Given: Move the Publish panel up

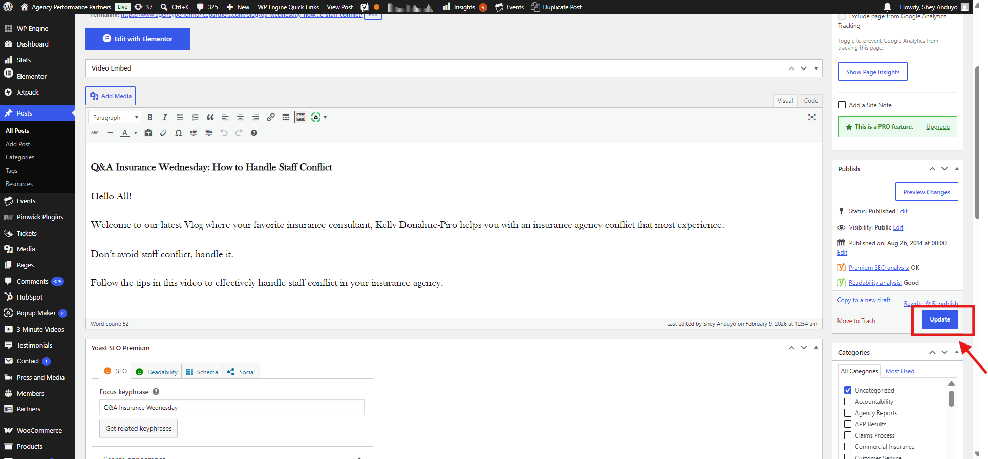Looking at the screenshot, I should (x=932, y=169).
